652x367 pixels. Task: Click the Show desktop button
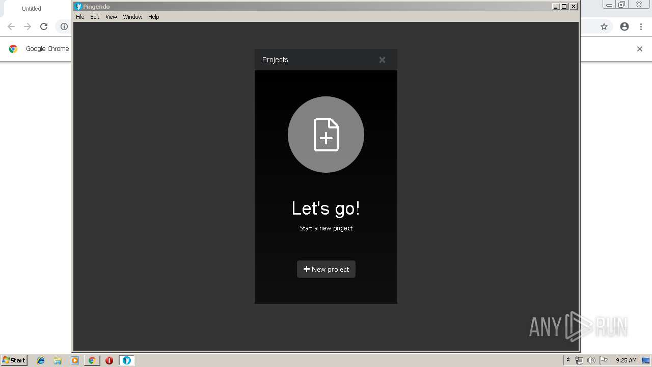(x=646, y=360)
